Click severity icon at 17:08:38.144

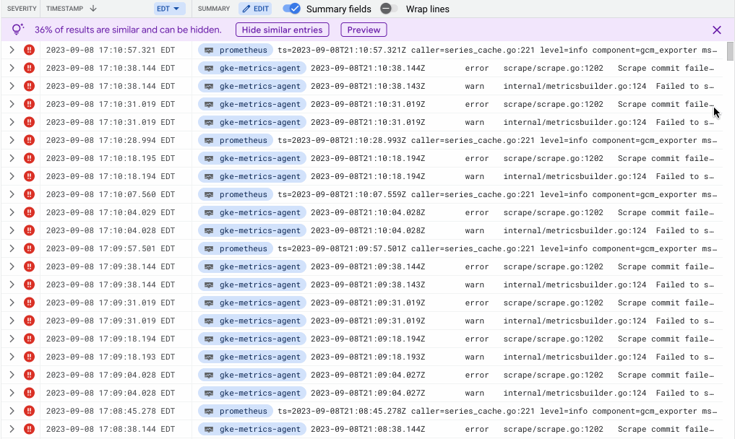(29, 429)
